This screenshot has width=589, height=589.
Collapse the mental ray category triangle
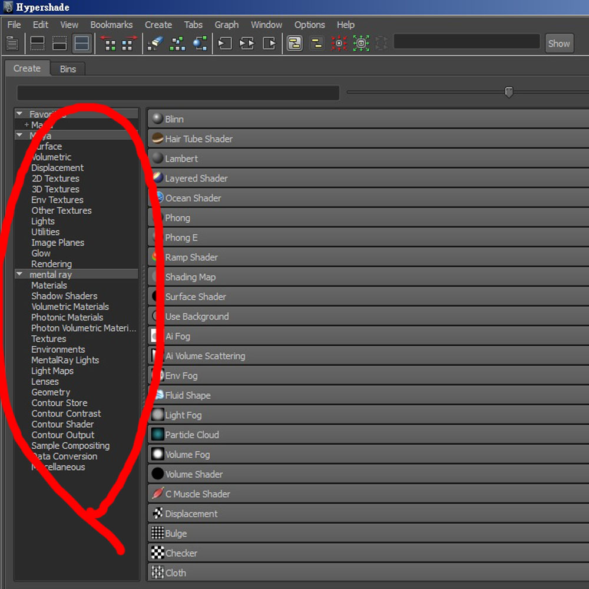(19, 274)
